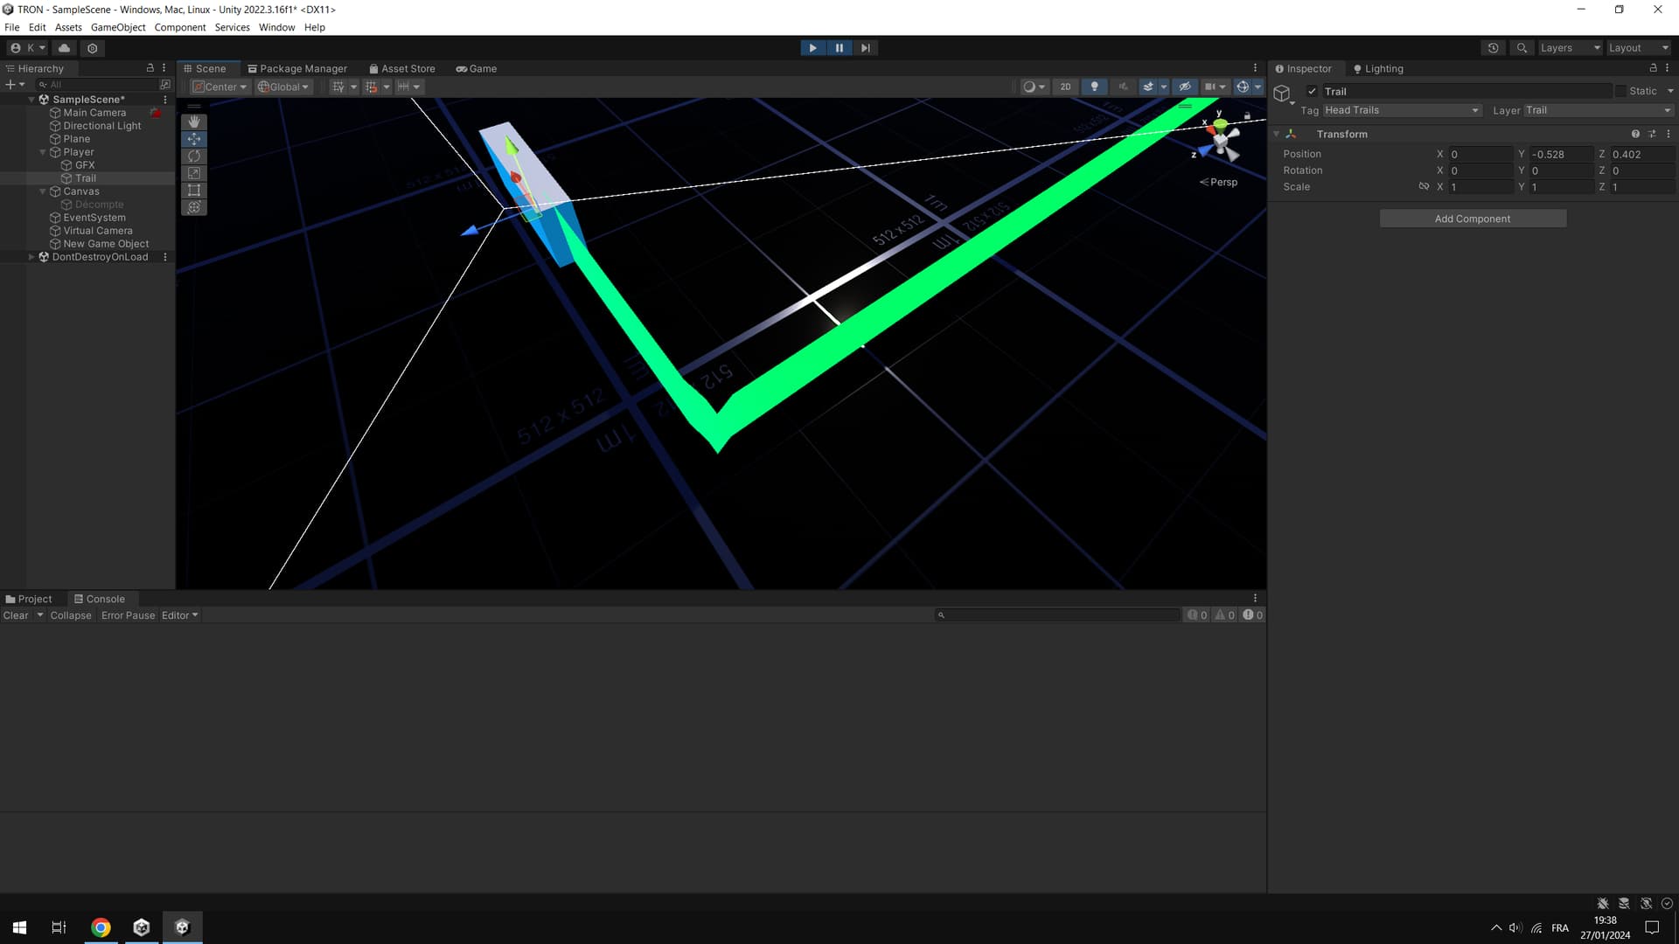This screenshot has width=1679, height=944.
Task: Enable 2D view mode
Action: coord(1065,87)
